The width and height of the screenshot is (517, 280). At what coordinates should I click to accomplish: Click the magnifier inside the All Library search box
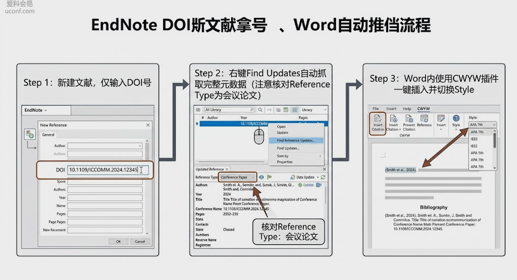click(x=252, y=110)
